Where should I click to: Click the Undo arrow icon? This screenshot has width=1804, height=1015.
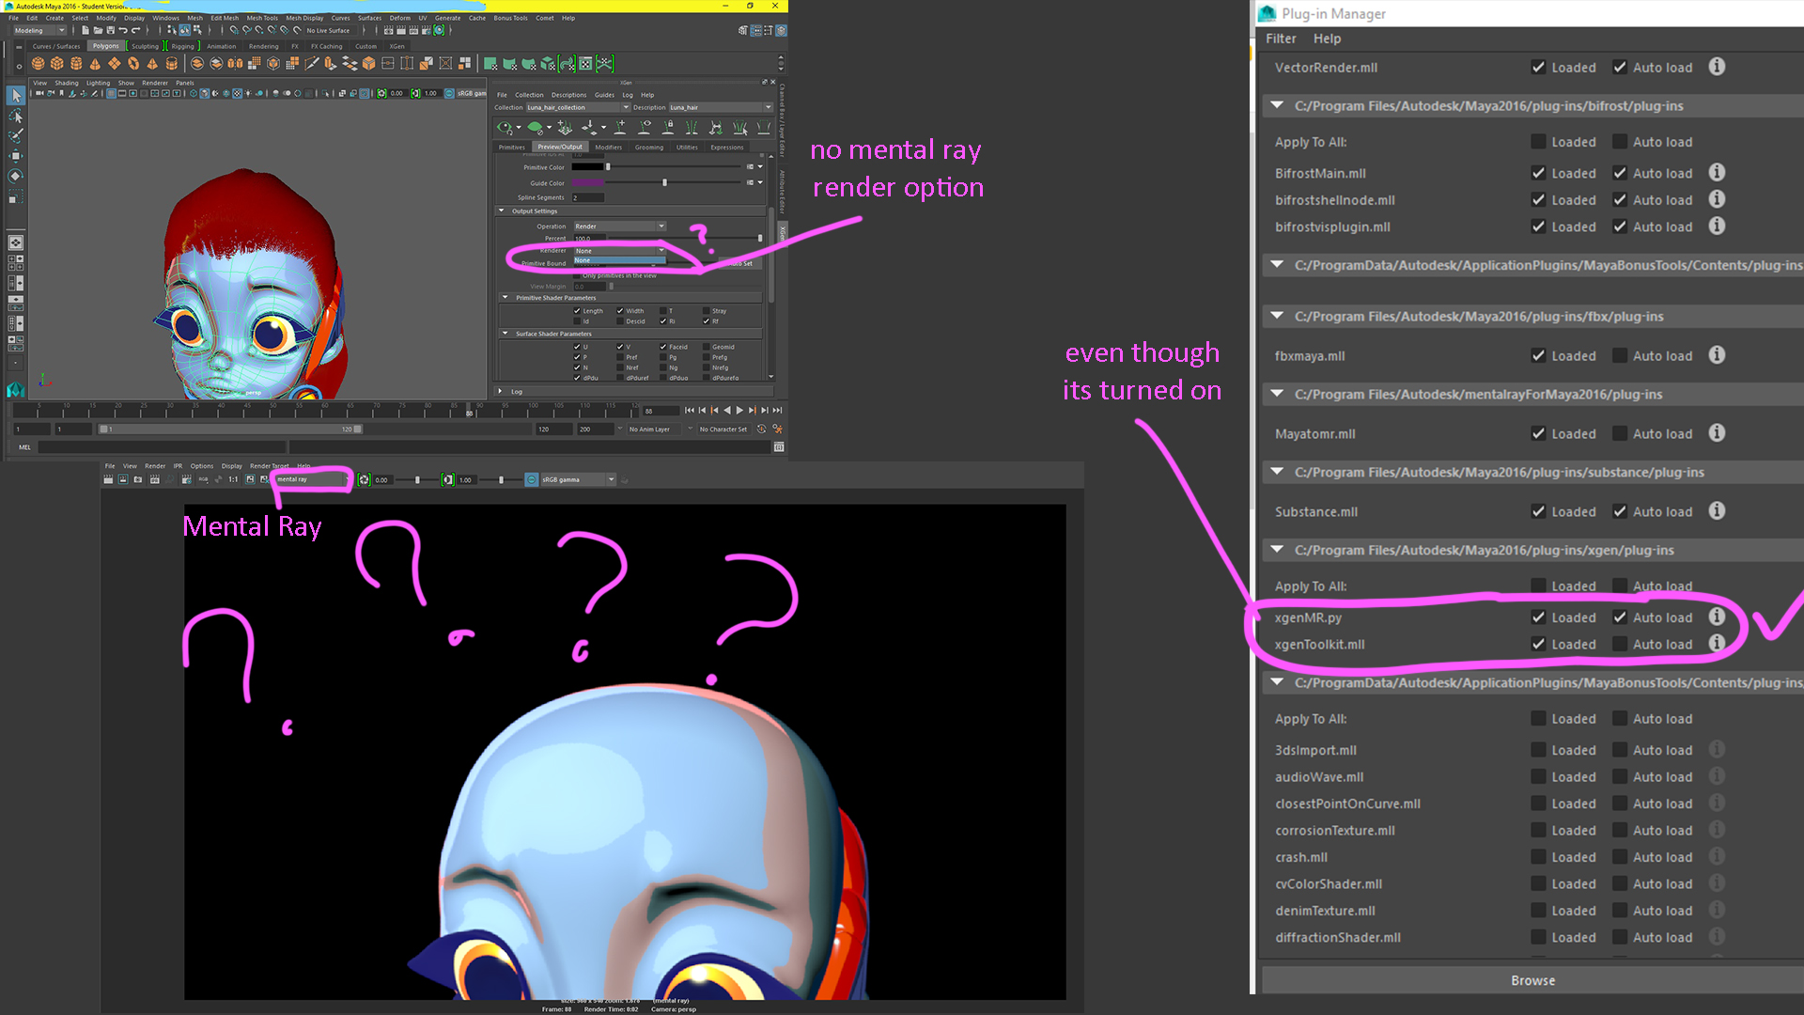pyautogui.click(x=123, y=30)
